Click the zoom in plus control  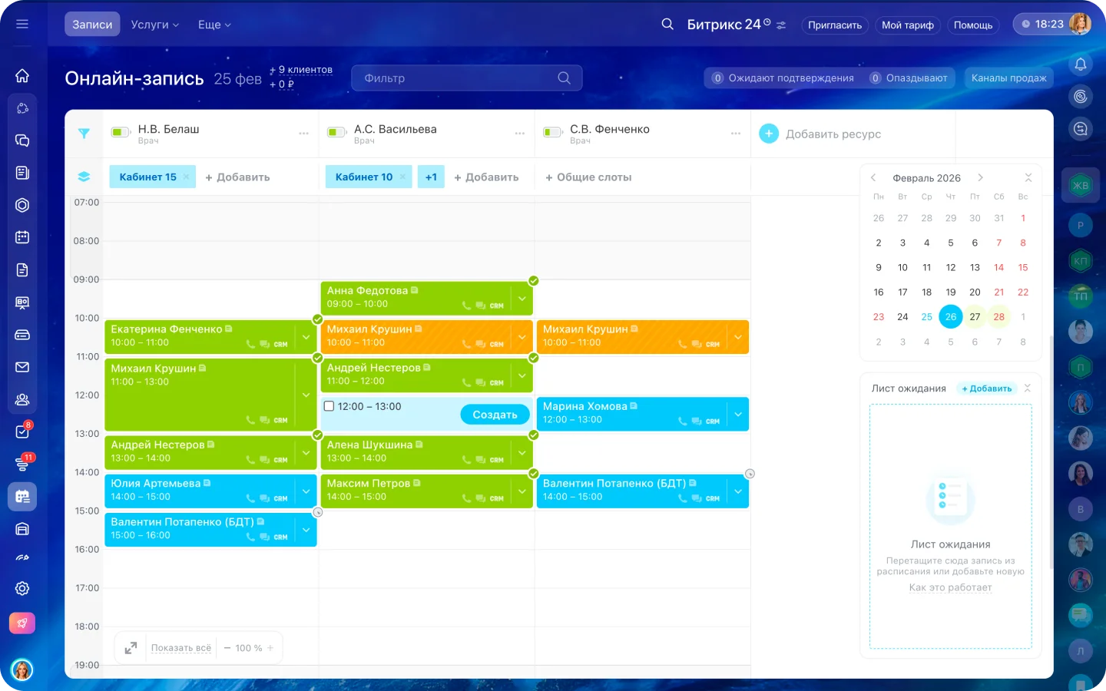coord(270,648)
